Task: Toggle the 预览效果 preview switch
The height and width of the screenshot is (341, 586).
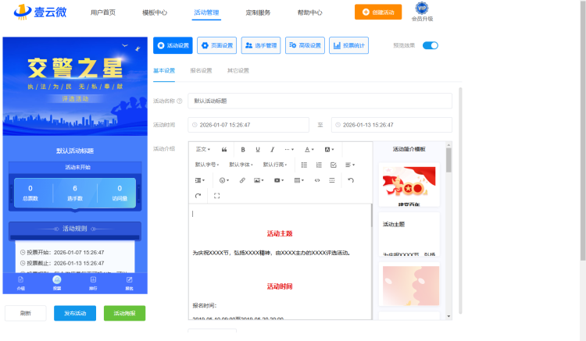Action: (431, 45)
